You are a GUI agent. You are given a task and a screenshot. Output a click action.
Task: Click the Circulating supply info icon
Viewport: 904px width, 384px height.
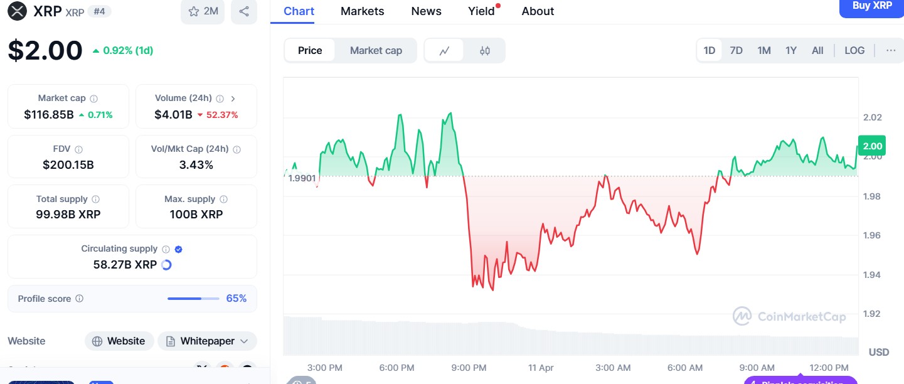click(166, 249)
